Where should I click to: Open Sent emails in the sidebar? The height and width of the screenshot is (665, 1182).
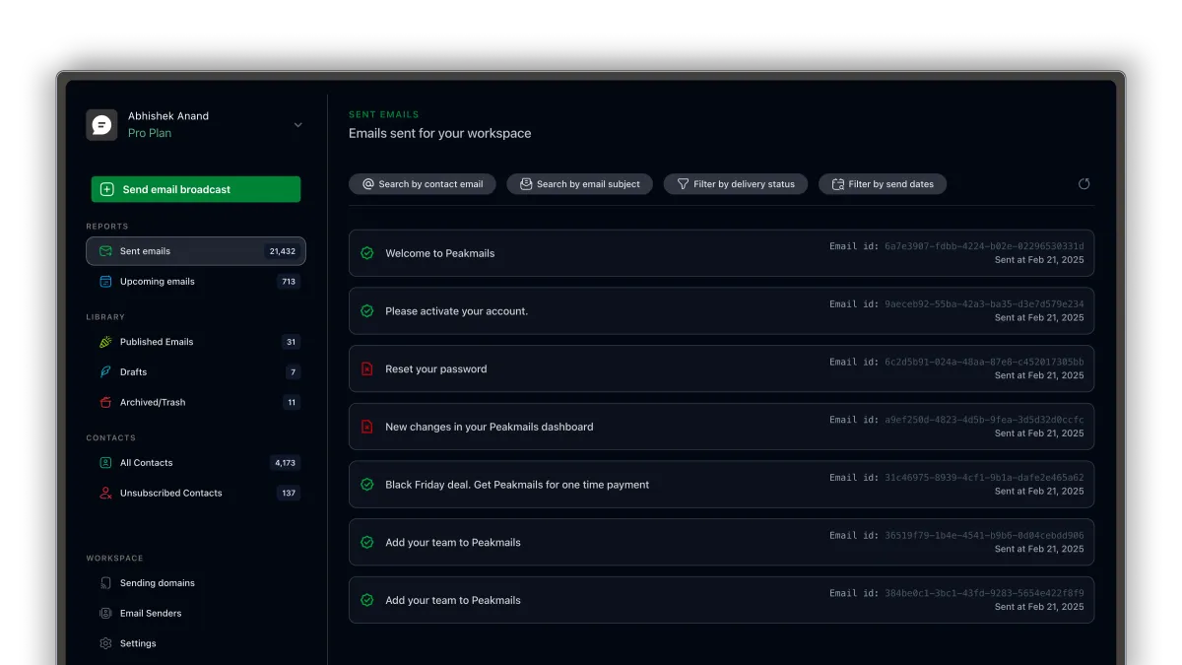(x=196, y=251)
